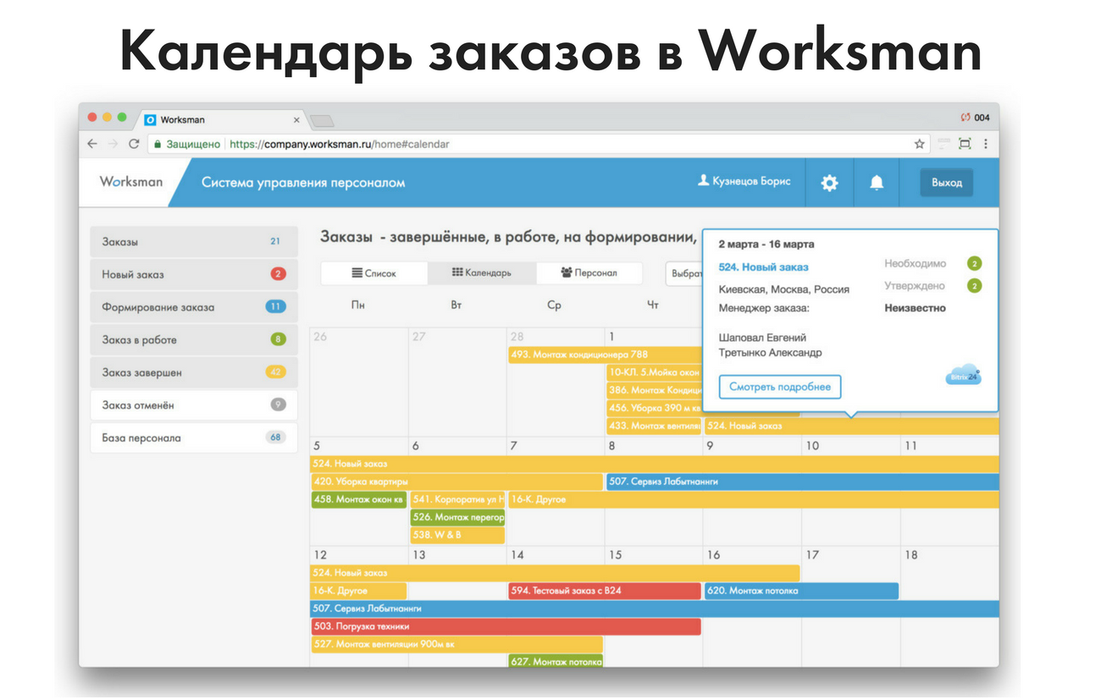This screenshot has height=698, width=1101.
Task: Open the Кузнецов Борис user profile
Action: [x=744, y=181]
